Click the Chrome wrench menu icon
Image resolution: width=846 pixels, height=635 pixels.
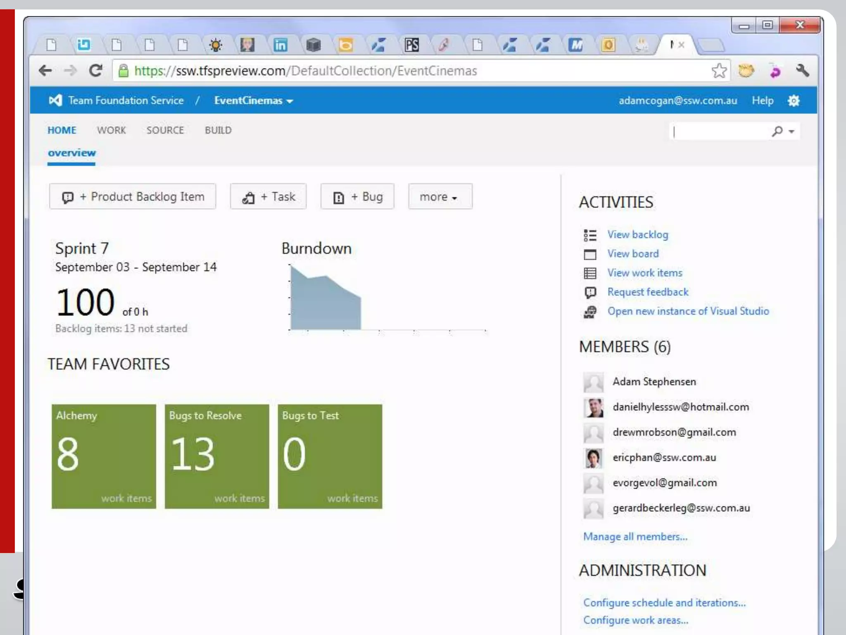tap(802, 71)
